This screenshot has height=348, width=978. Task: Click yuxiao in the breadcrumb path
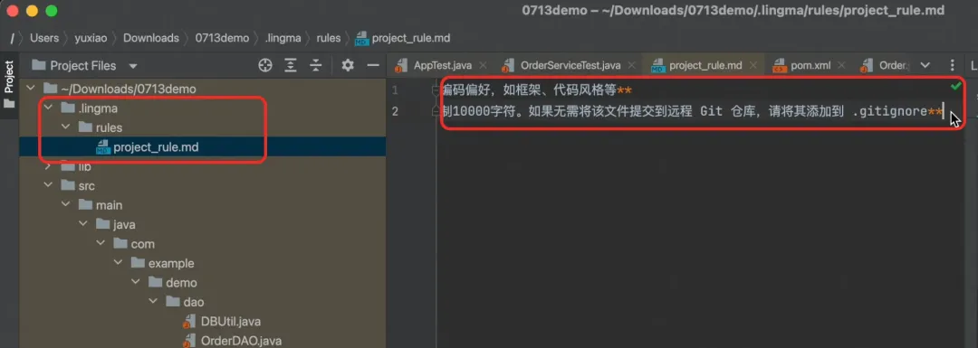point(91,38)
